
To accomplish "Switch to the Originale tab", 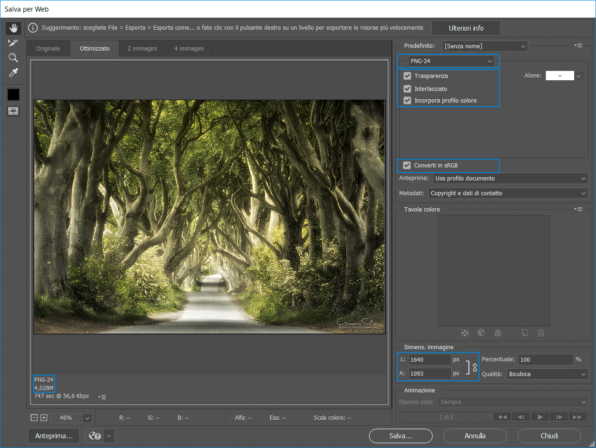I will [48, 49].
